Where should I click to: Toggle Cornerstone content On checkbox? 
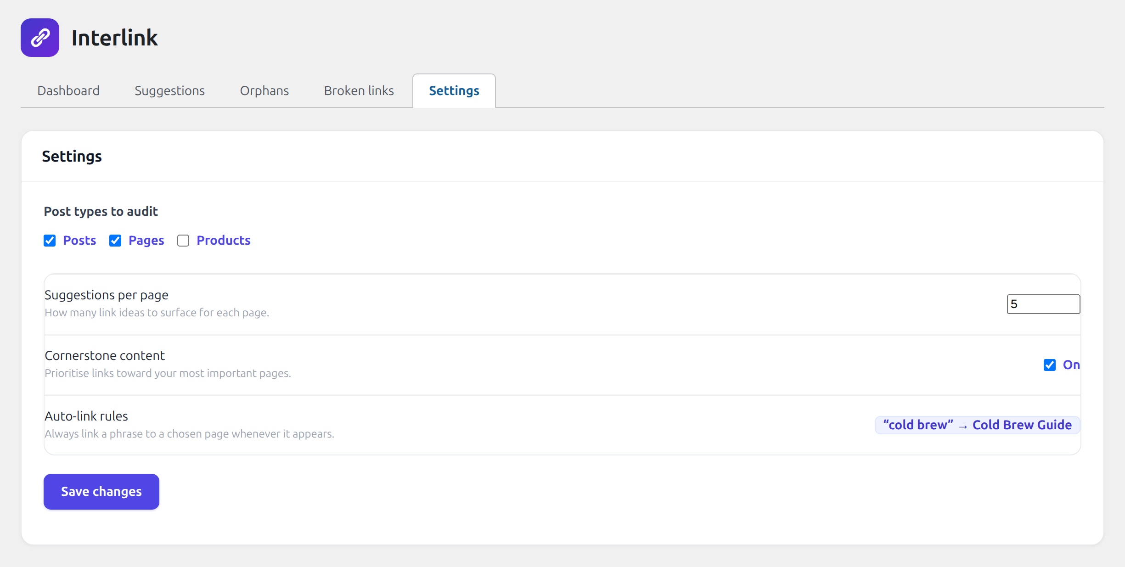pos(1050,365)
